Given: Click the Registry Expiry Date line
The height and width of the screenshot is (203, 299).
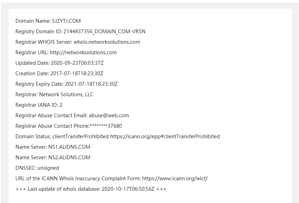Looking at the screenshot, I should [67, 84].
